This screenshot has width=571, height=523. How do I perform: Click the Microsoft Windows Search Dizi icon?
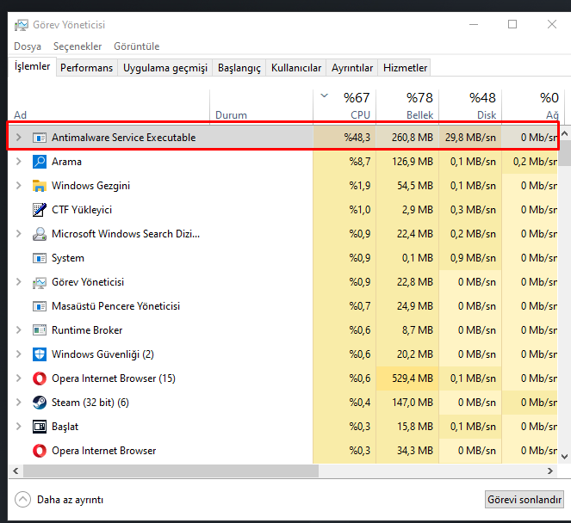point(40,234)
